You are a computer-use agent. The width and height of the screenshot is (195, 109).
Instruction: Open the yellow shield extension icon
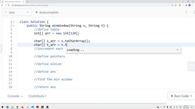tap(179, 5)
